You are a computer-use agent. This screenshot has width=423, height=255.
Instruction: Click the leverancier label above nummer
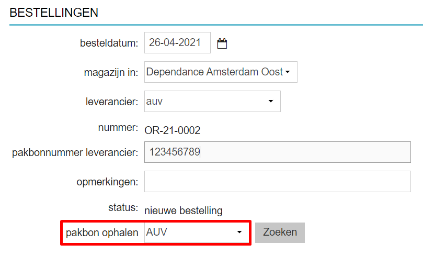(112, 101)
